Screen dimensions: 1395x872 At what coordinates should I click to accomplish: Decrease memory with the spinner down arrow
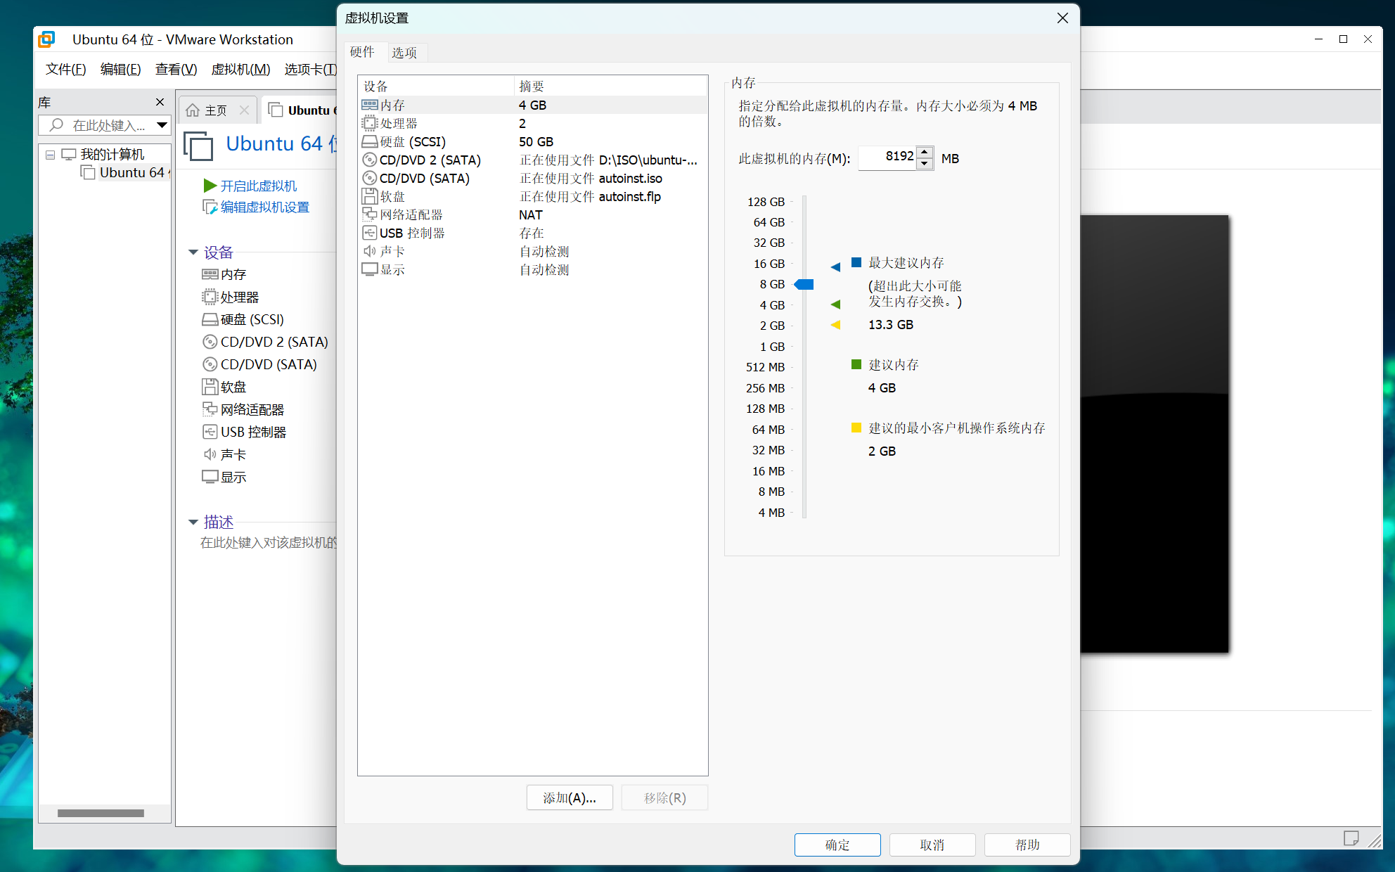pyautogui.click(x=925, y=164)
